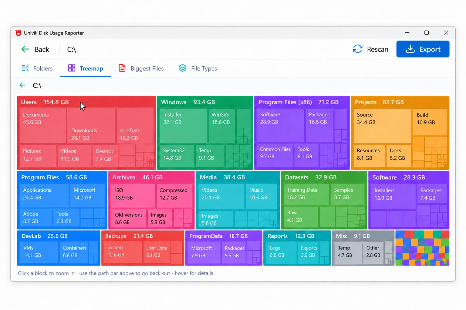Click the path bar back arrow
The image size is (466, 310).
[x=22, y=85]
